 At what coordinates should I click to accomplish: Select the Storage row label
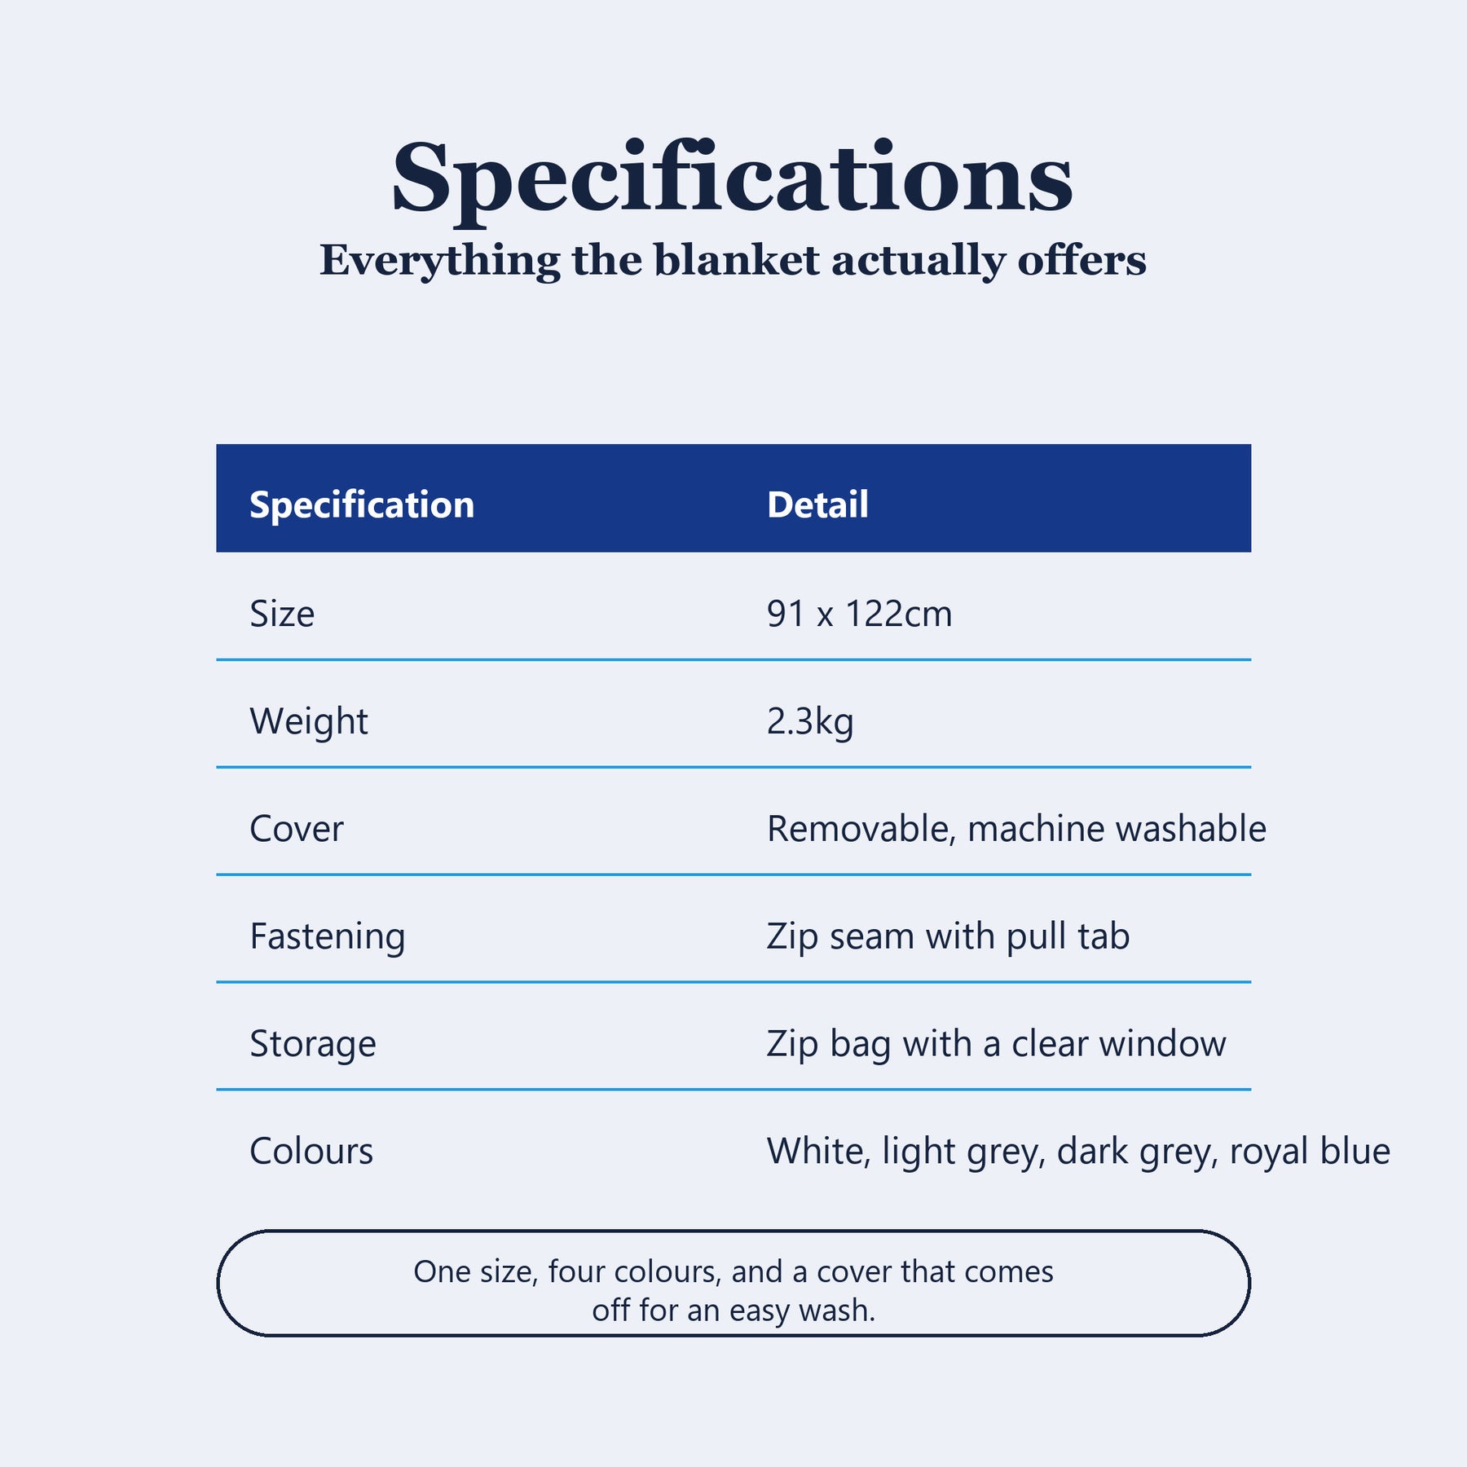click(313, 1044)
